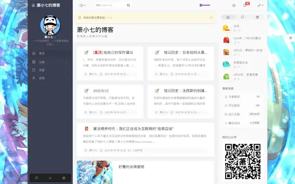Expand the 页面 chevron arrow
This screenshot has height=184, width=295.
point(66,70)
